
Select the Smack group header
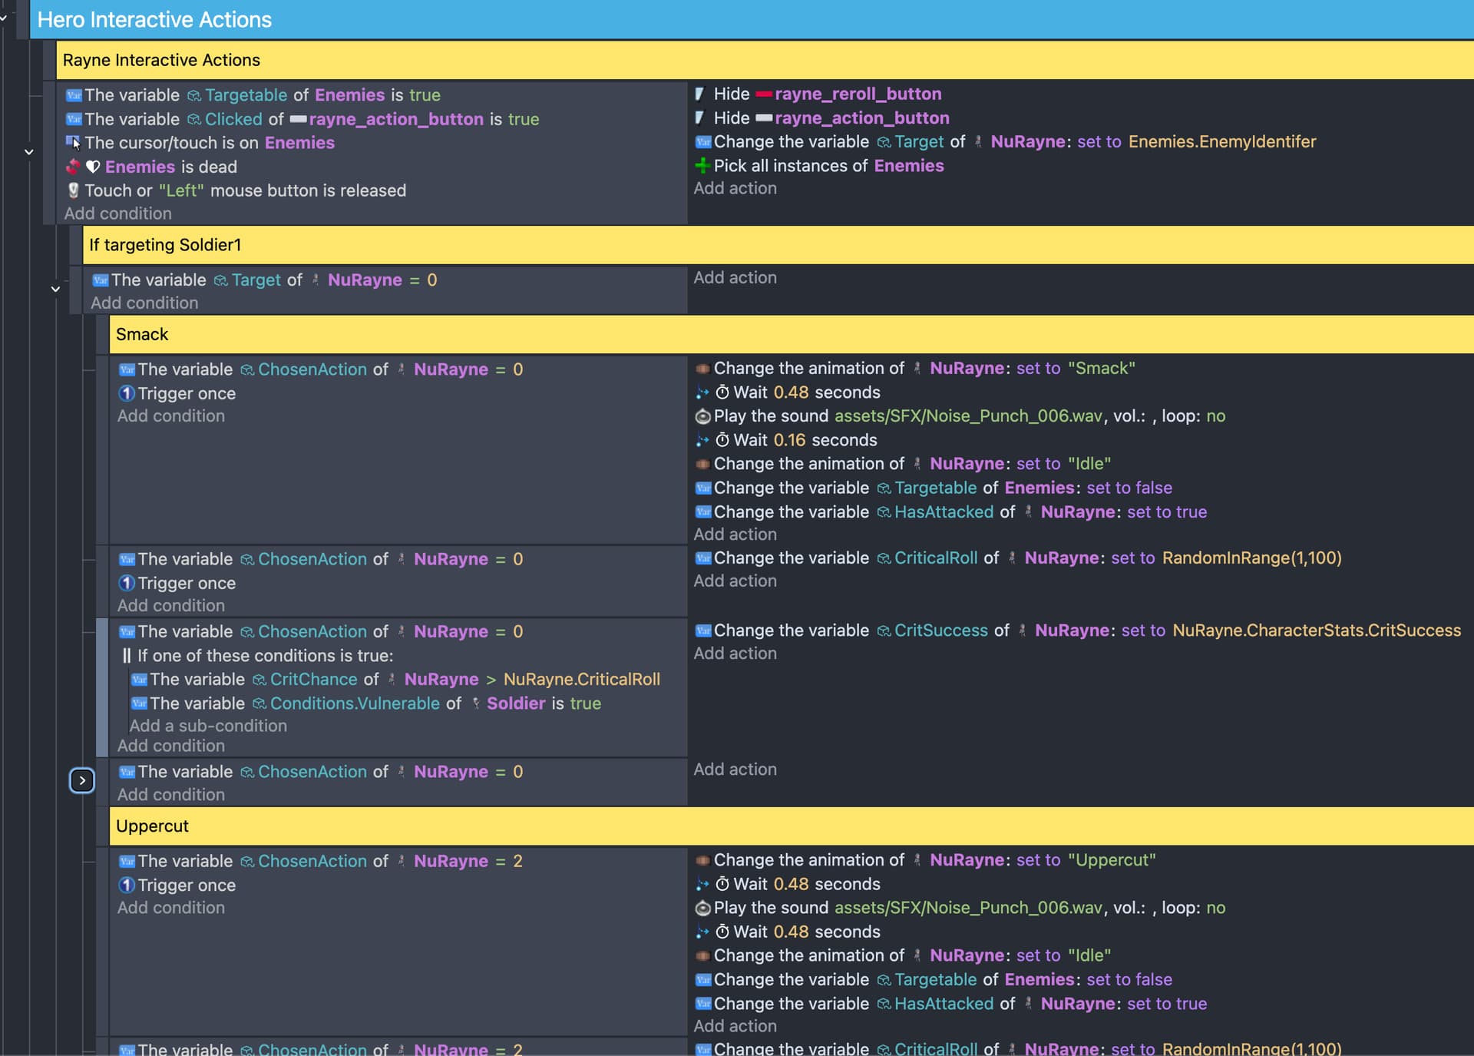(142, 334)
